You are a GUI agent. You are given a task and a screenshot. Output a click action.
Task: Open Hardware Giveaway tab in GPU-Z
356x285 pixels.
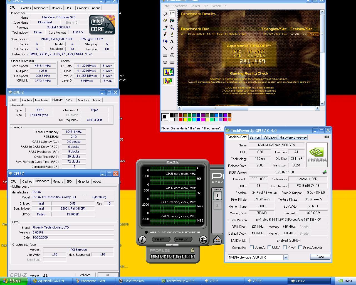pyautogui.click(x=293, y=137)
